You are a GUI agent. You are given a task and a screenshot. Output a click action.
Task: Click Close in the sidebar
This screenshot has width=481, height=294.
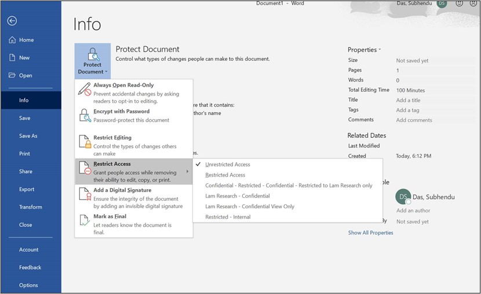(31, 225)
